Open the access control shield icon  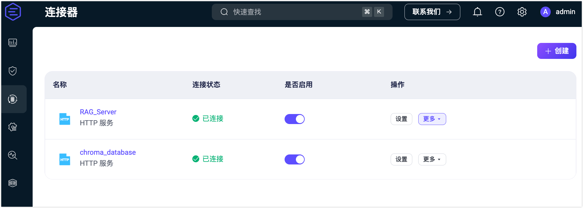pos(13,71)
